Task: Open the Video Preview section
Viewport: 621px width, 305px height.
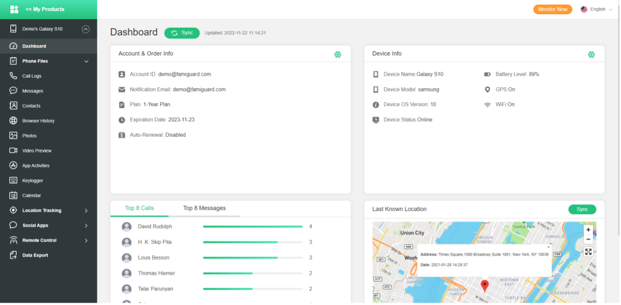Action: coord(37,151)
